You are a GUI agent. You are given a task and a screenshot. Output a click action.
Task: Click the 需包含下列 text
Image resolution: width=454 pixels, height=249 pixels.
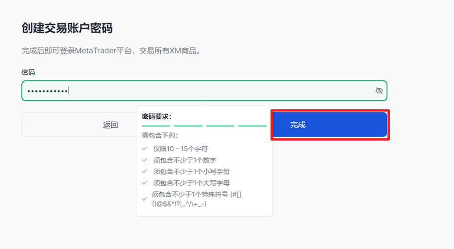point(160,136)
